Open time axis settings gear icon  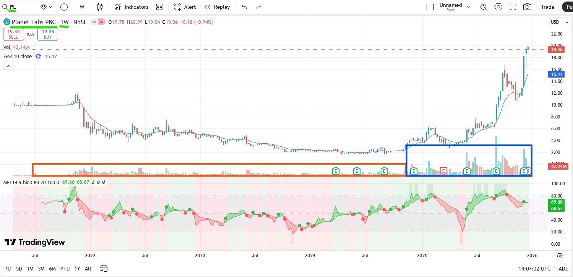tap(560, 256)
